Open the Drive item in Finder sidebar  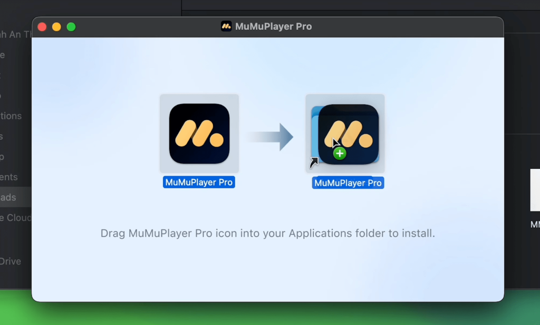[11, 261]
